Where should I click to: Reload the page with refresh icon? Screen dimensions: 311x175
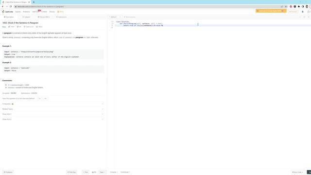11,6
